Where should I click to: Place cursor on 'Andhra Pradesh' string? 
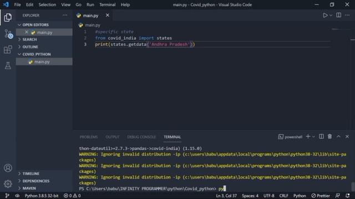click(x=170, y=44)
